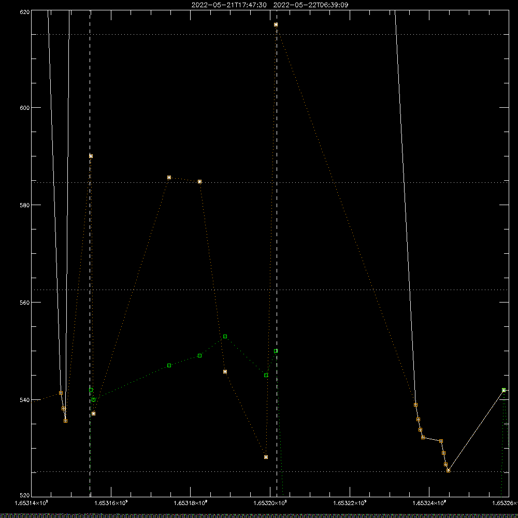Select the y-axis label 600
This screenshot has height=518, width=518.
pyautogui.click(x=25, y=108)
